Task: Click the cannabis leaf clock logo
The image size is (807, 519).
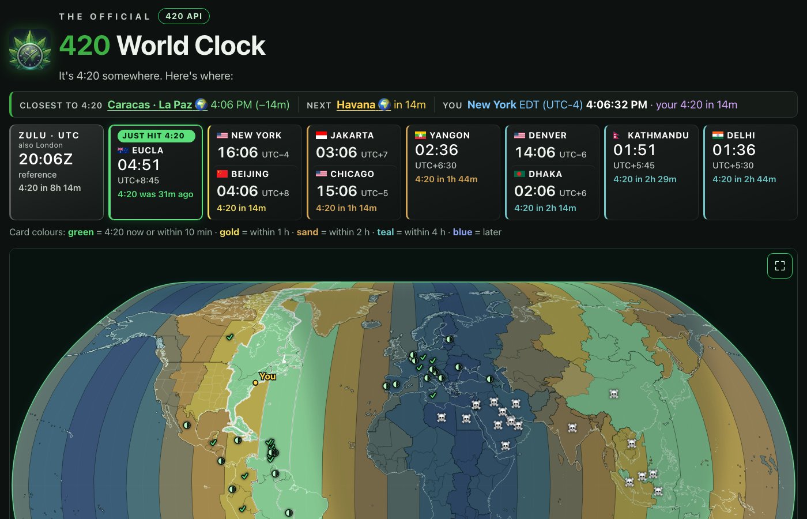Action: (x=30, y=50)
